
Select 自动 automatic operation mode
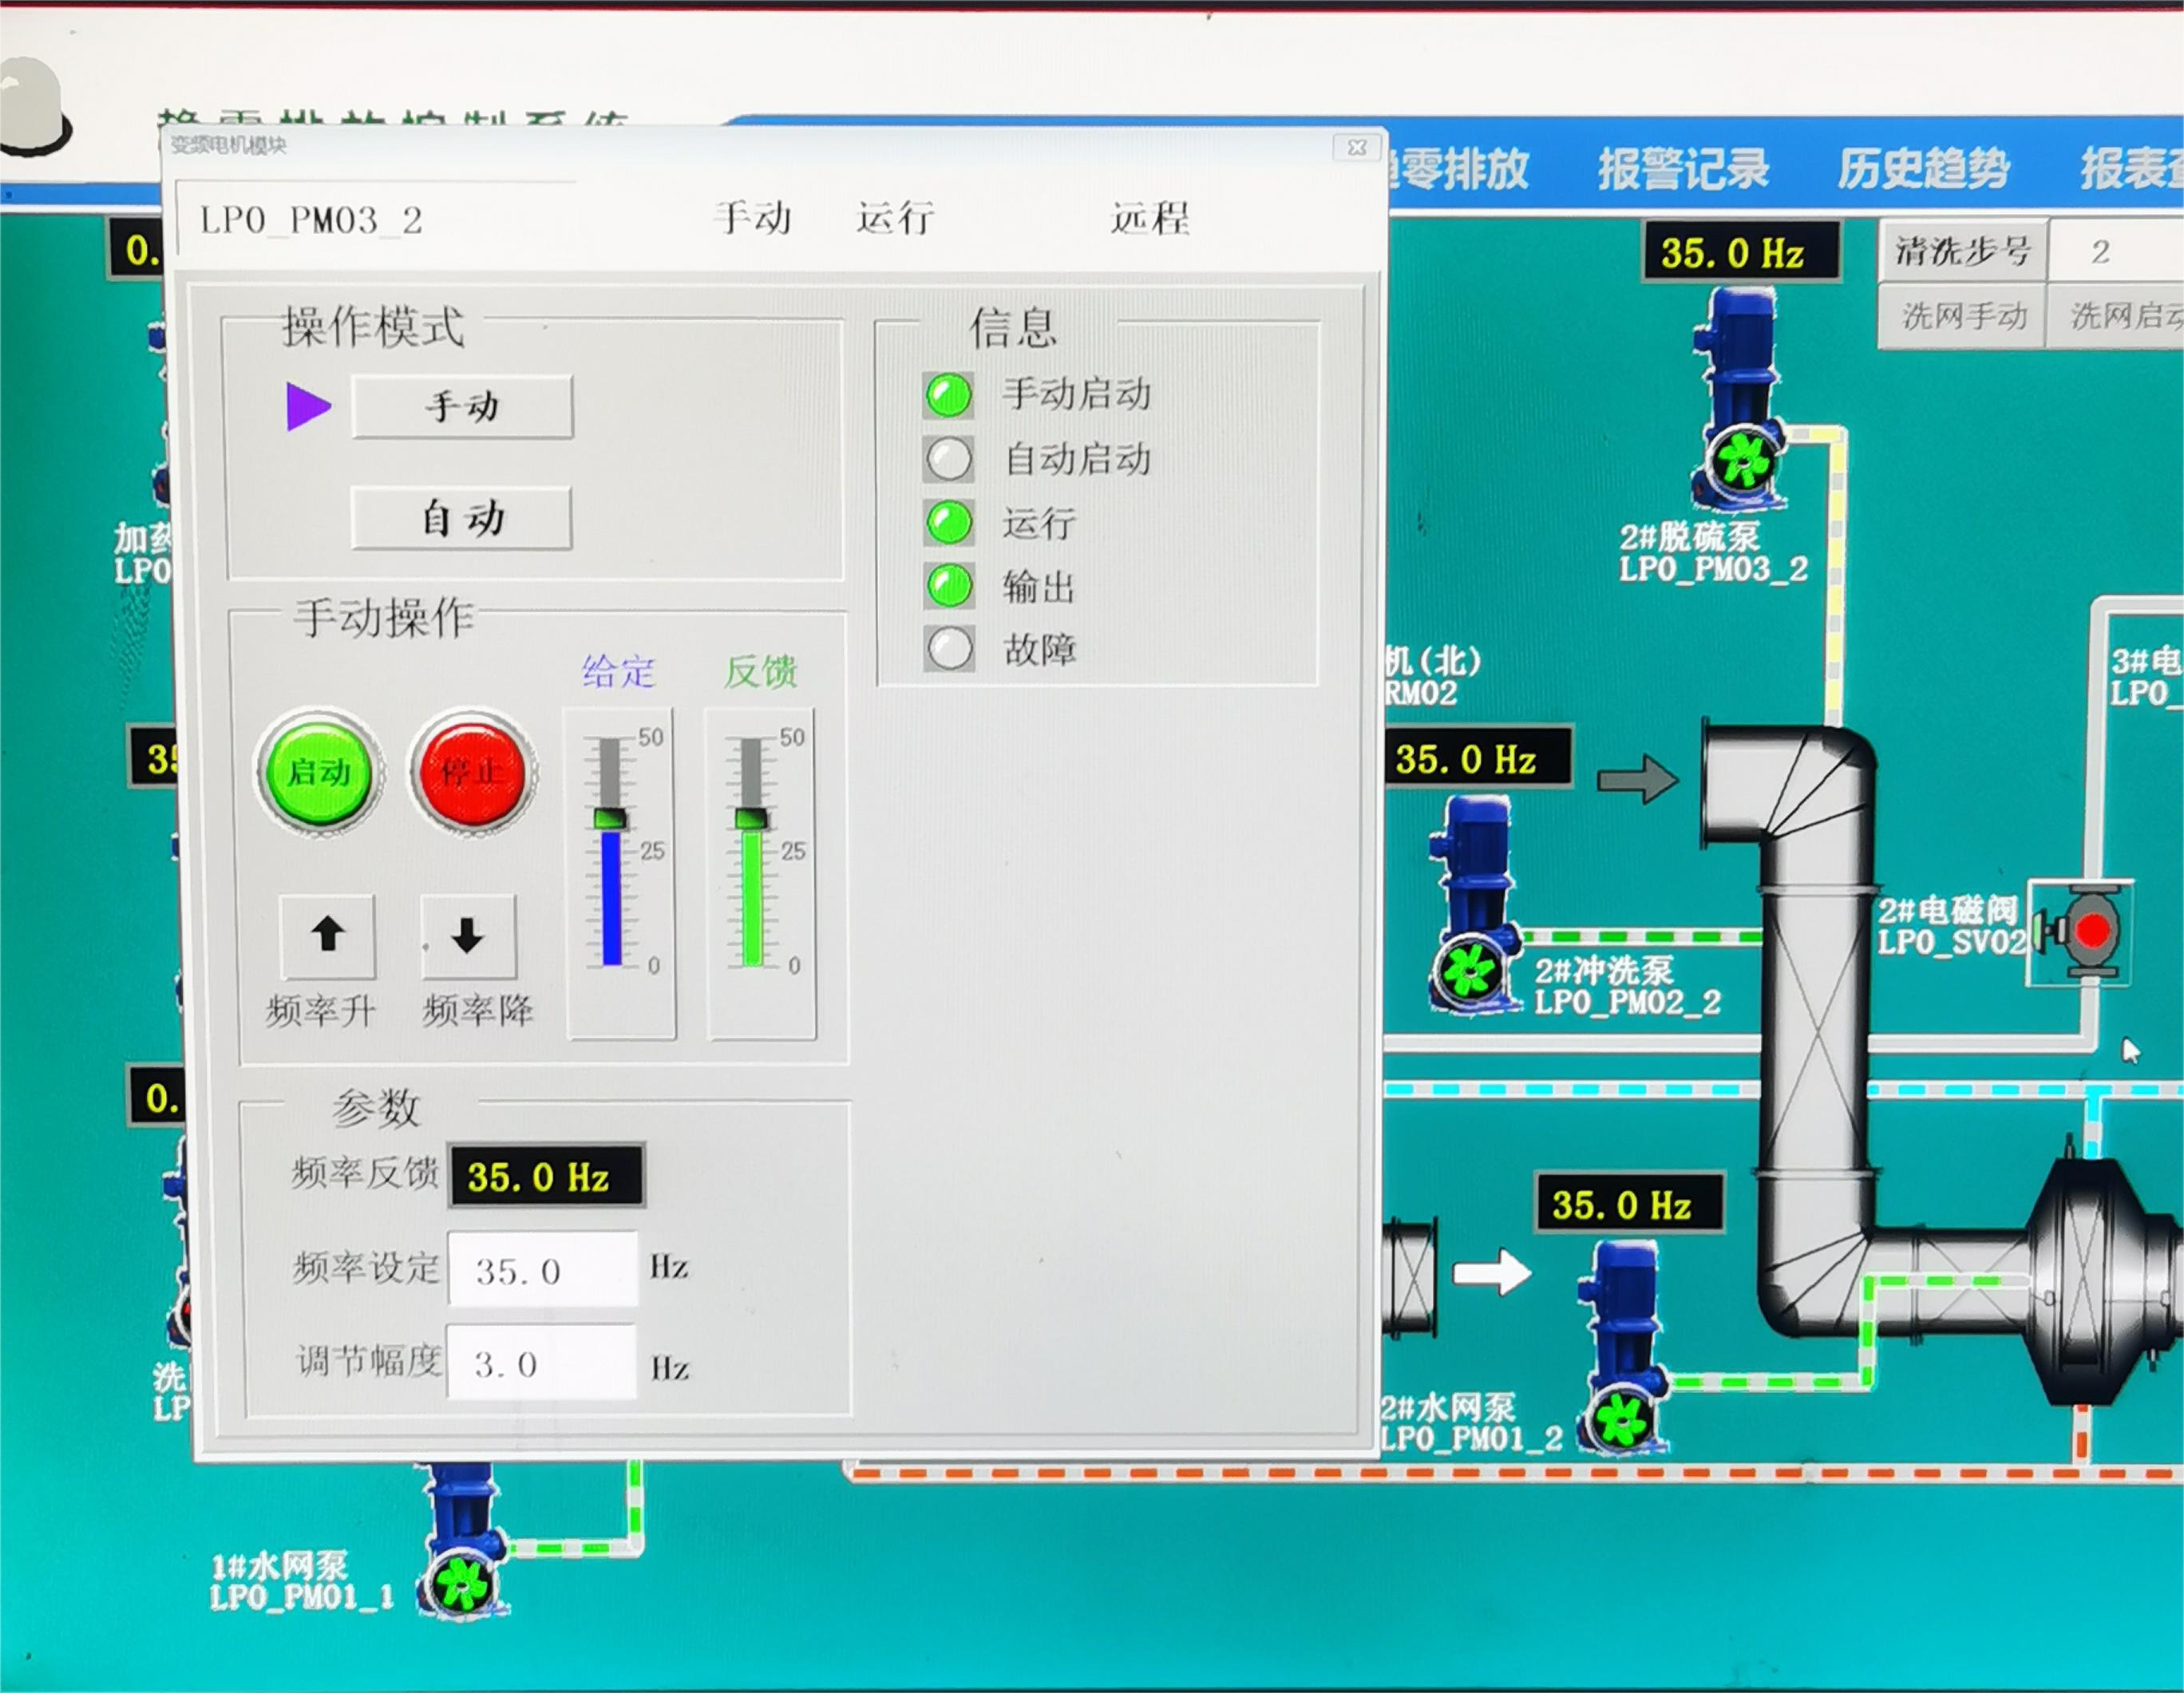pos(462,519)
